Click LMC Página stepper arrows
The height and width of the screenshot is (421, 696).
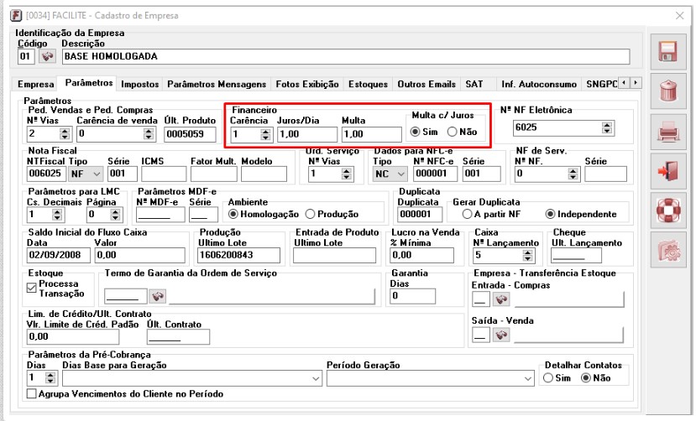pos(115,215)
